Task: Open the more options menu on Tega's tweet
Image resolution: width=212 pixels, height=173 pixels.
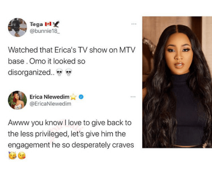Action: pyautogui.click(x=134, y=24)
